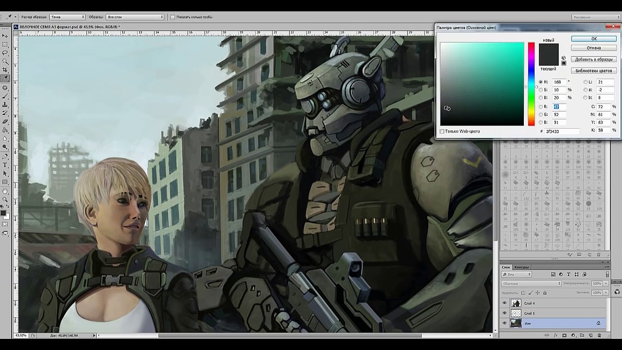
Task: Select the Hand tool
Action: point(5,191)
